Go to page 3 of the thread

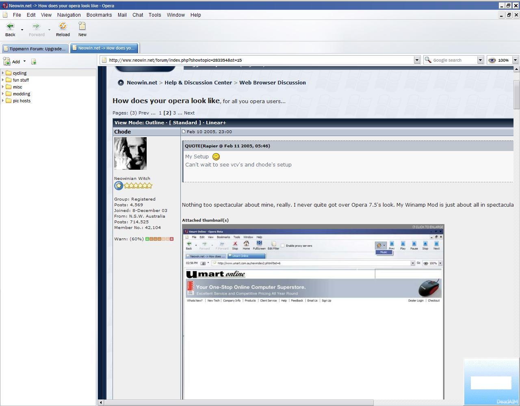(x=174, y=113)
